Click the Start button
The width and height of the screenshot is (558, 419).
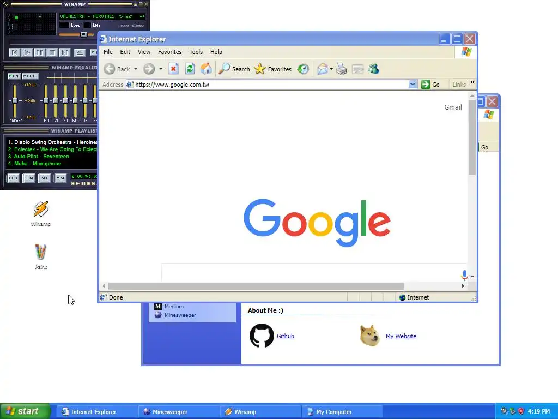point(25,411)
